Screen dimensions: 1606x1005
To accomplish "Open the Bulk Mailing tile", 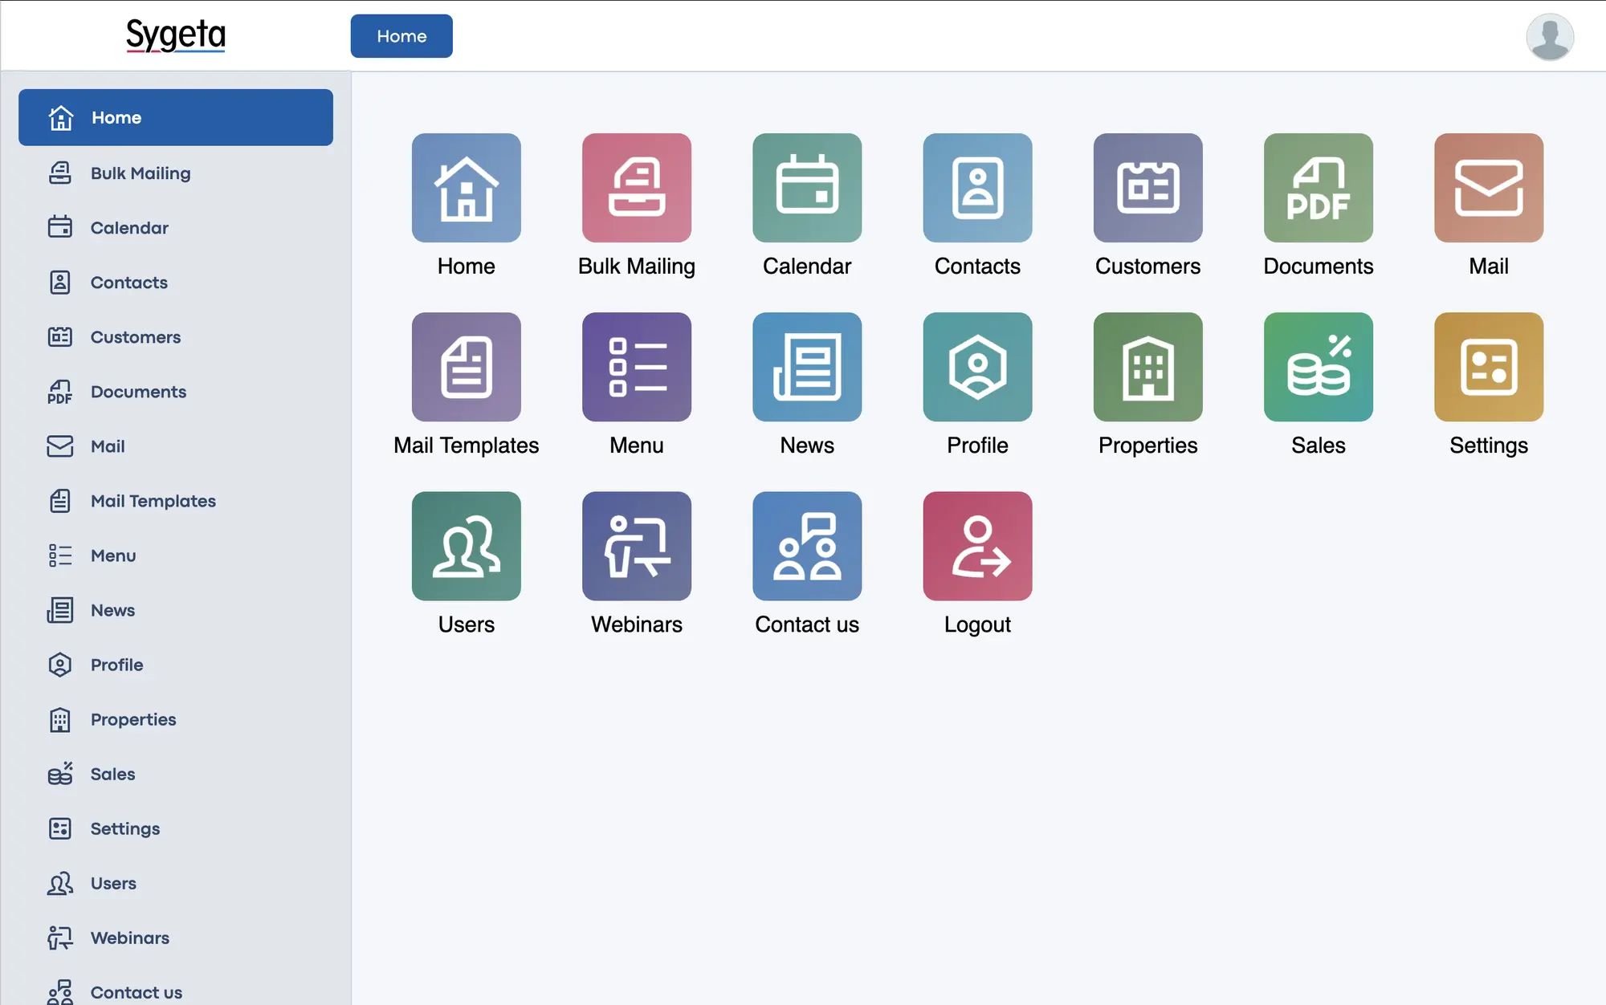I will [x=637, y=188].
